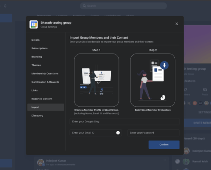211x170 pixels.
Task: Click 'Enter Skool Member Credentials' caption
Action: click(153, 110)
